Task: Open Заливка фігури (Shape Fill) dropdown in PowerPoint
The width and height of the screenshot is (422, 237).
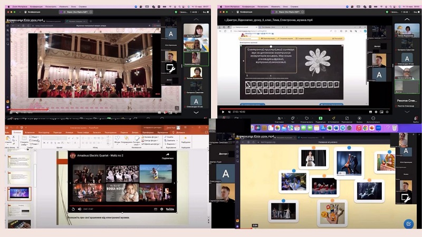Action: 150,137
